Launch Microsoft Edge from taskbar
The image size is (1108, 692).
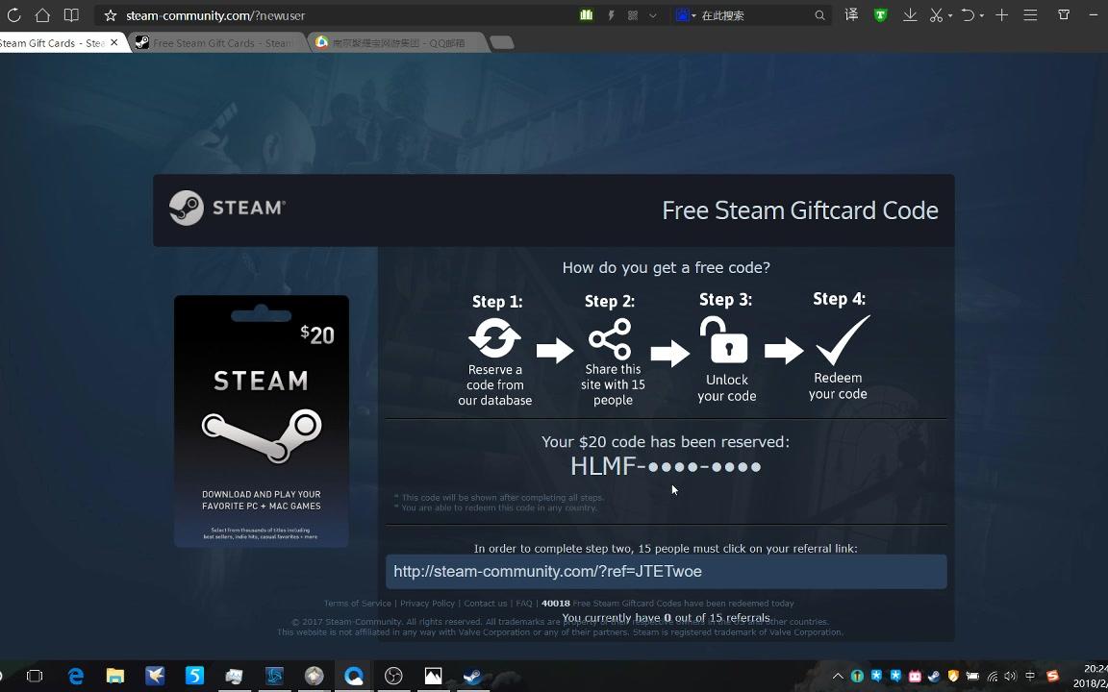tap(76, 676)
